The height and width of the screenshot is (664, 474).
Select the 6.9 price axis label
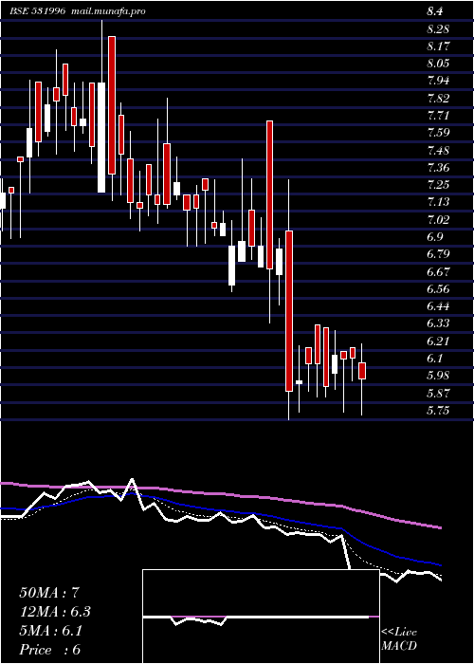(x=435, y=237)
